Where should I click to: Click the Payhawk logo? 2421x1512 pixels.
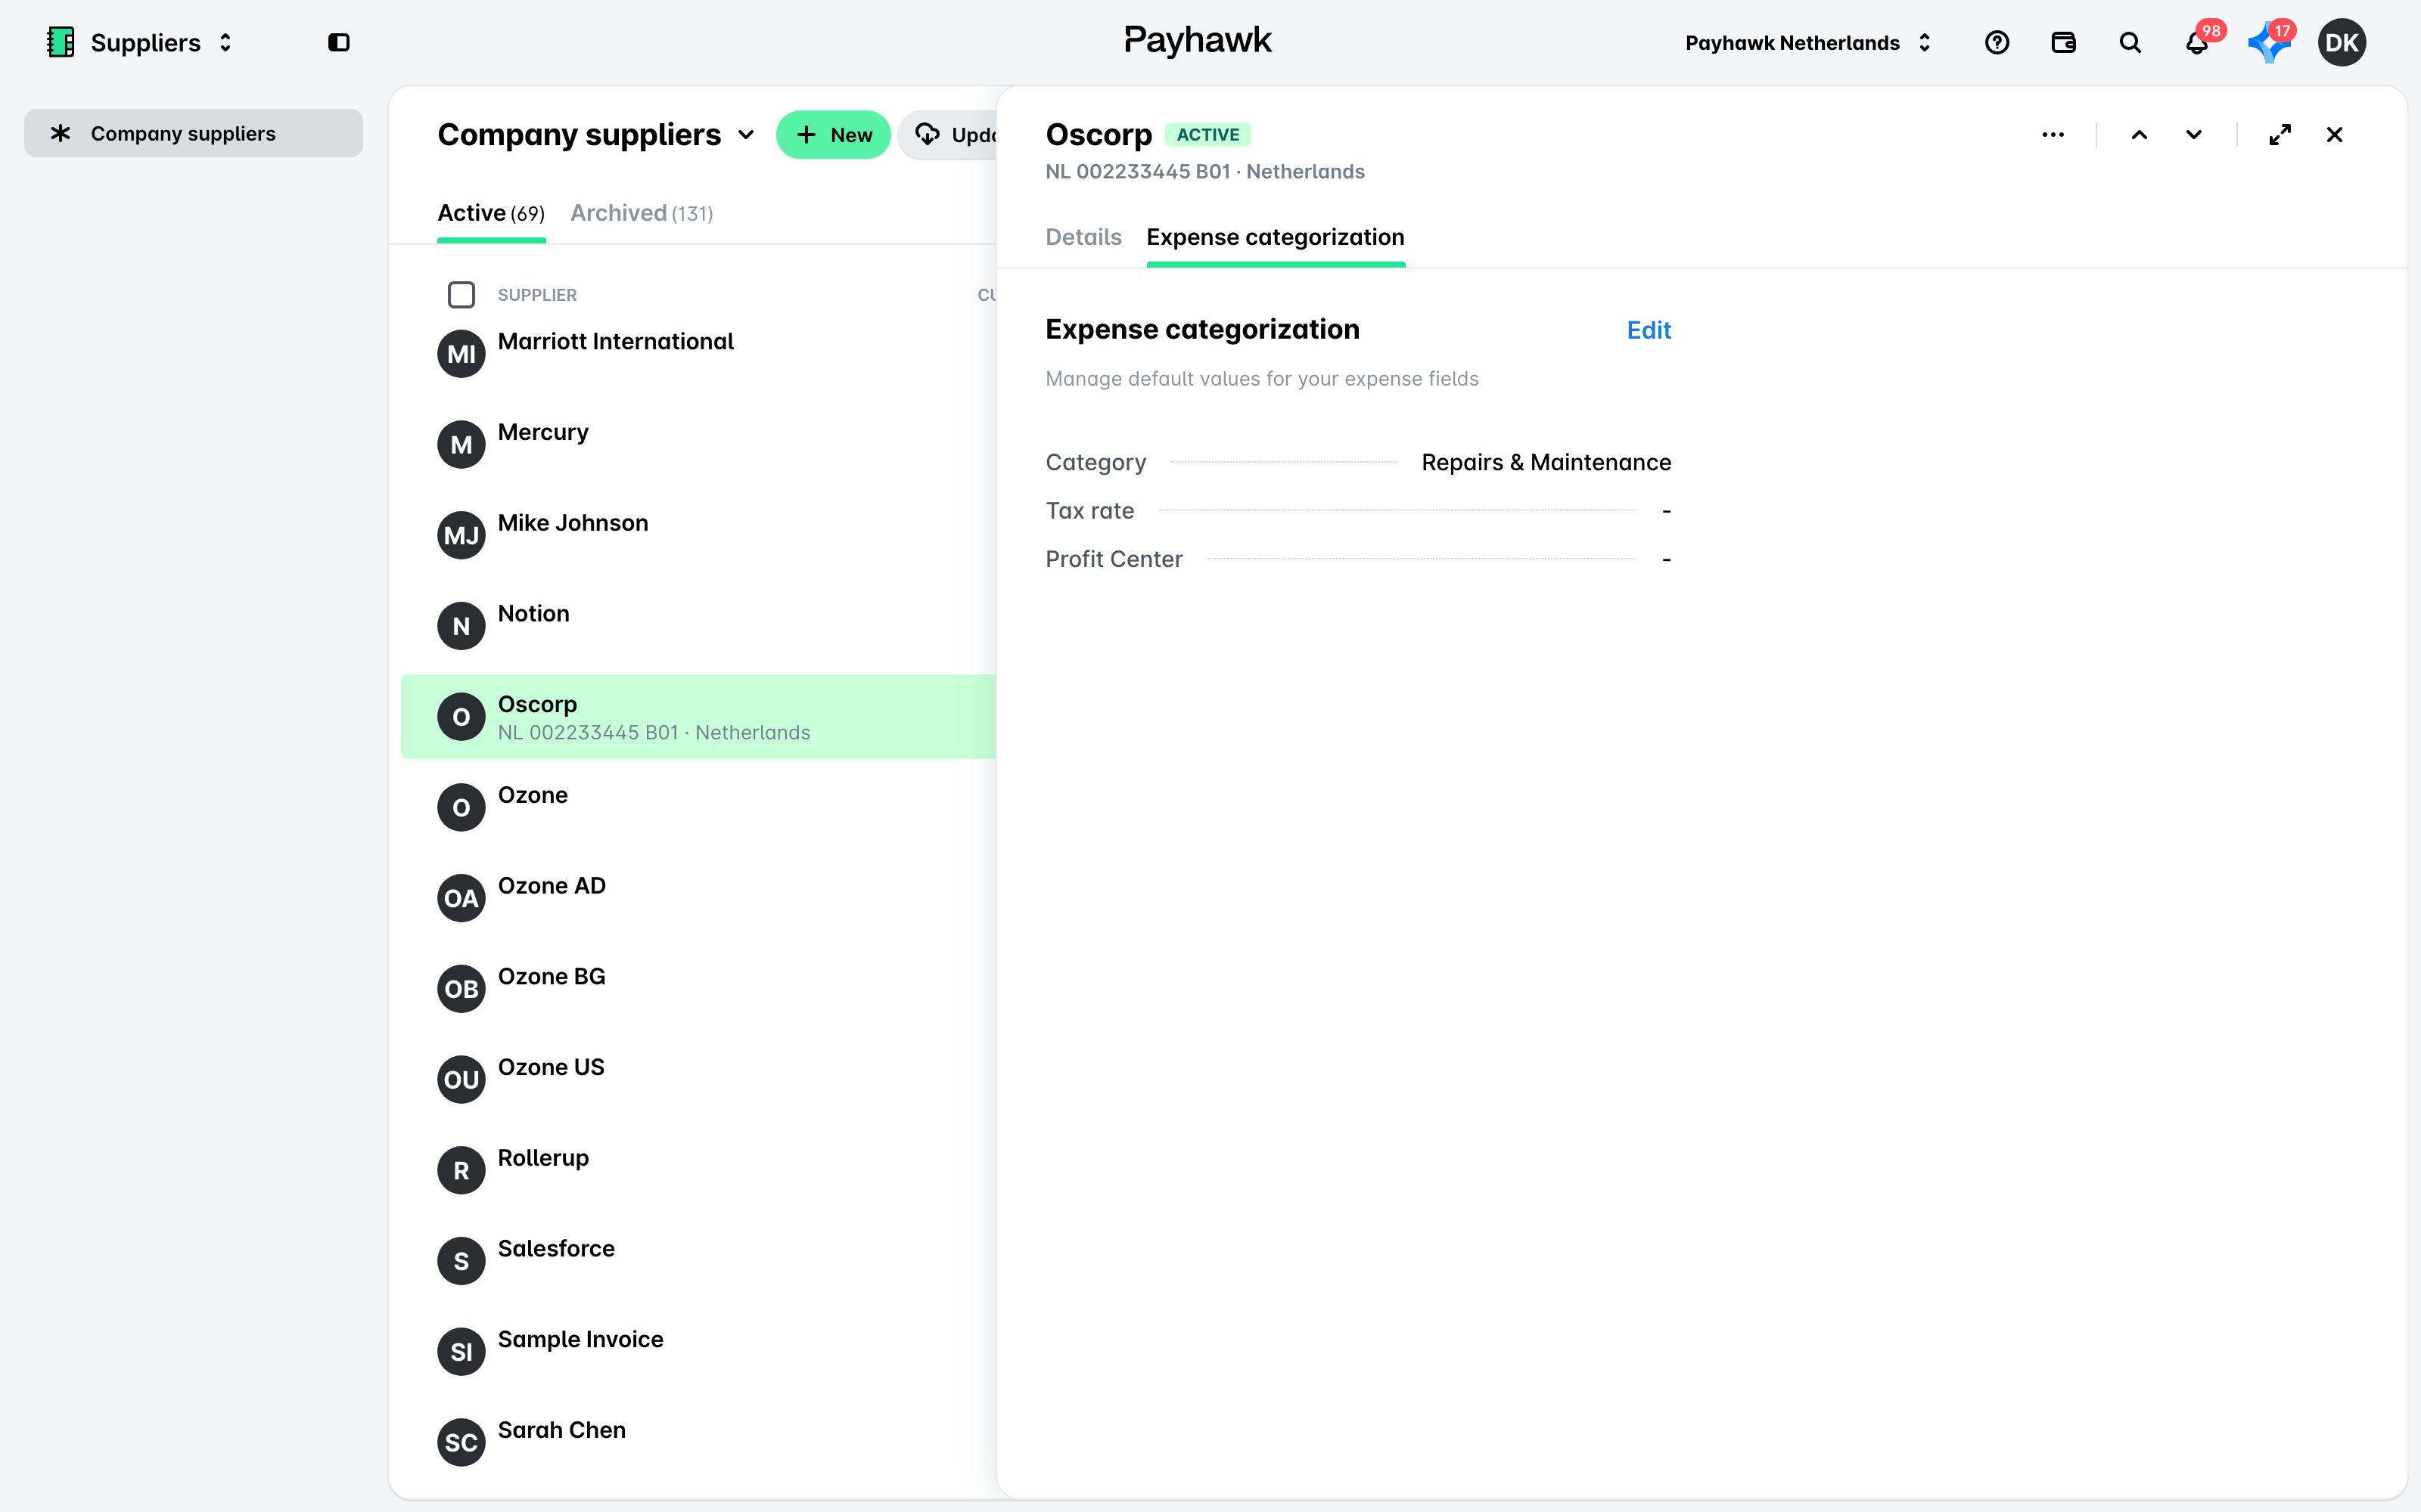(x=1198, y=41)
